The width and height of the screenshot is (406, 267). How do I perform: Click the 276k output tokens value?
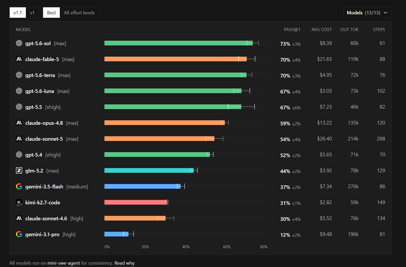353,186
